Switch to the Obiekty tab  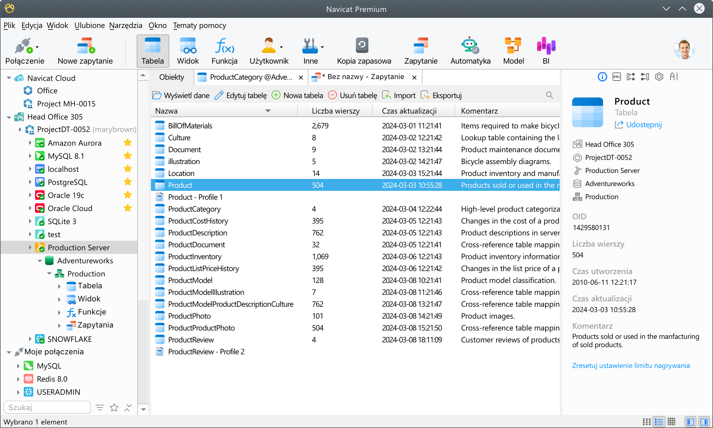[172, 77]
